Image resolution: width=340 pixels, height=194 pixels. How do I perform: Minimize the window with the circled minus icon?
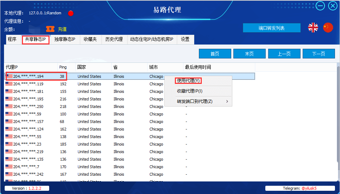pyautogui.click(x=320, y=6)
